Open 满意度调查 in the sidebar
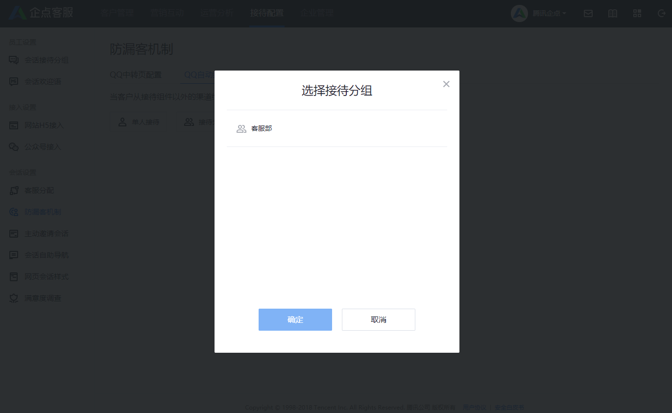The image size is (672, 413). (36, 298)
